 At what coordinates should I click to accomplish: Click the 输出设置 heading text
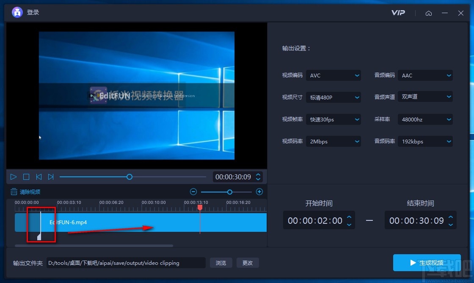pyautogui.click(x=296, y=48)
